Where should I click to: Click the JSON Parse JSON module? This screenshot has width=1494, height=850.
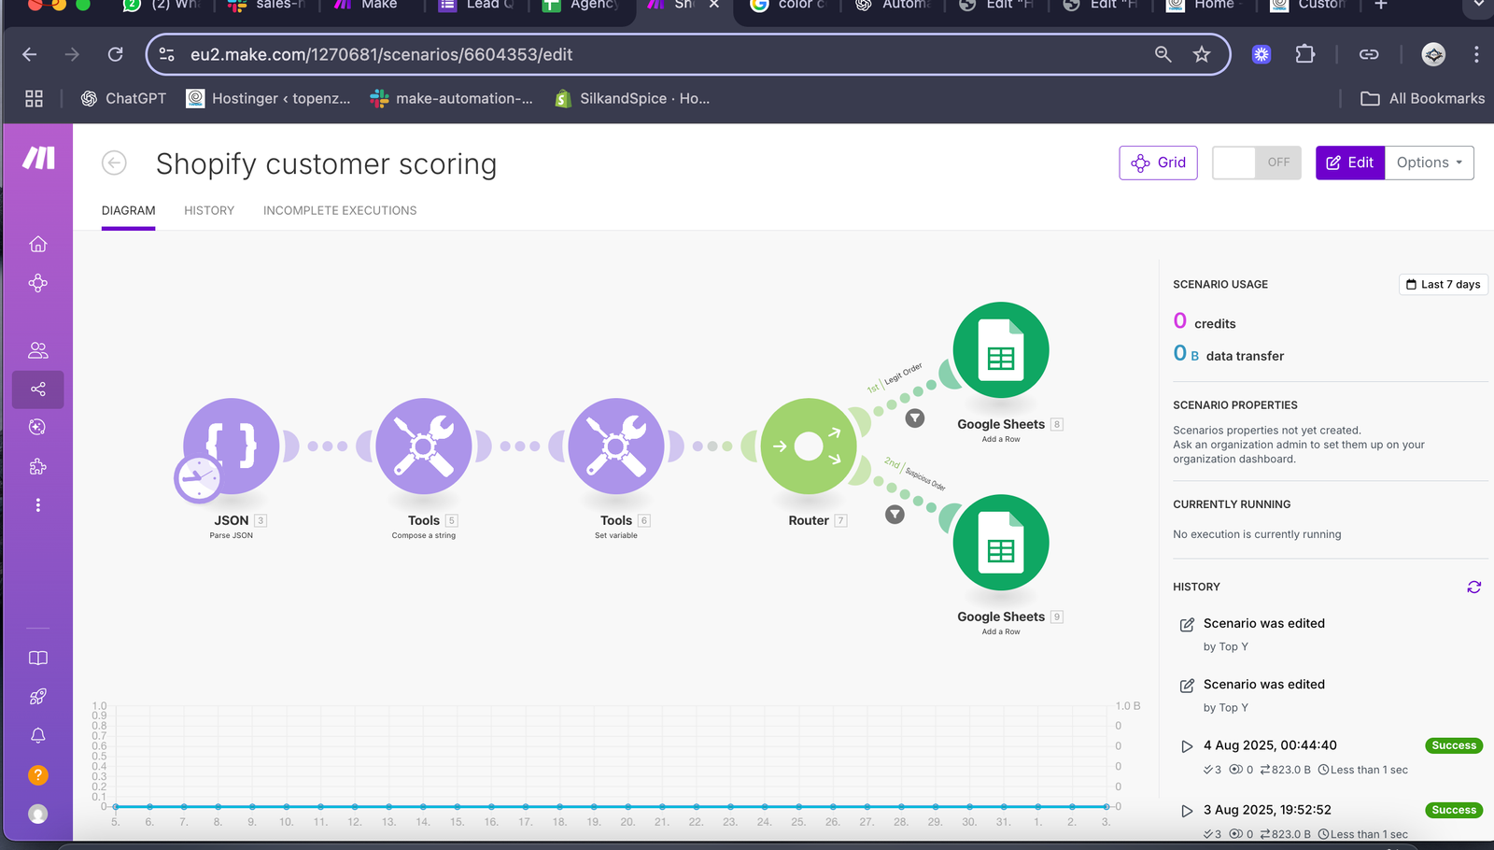pyautogui.click(x=232, y=445)
